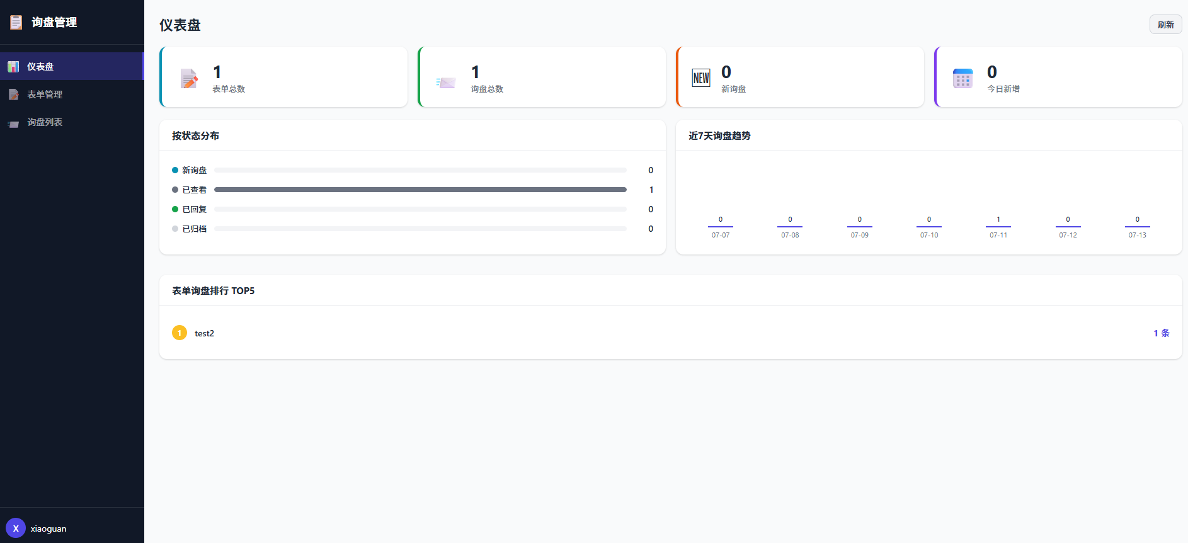Click the 表单管理 document icon in sidebar

[13, 94]
